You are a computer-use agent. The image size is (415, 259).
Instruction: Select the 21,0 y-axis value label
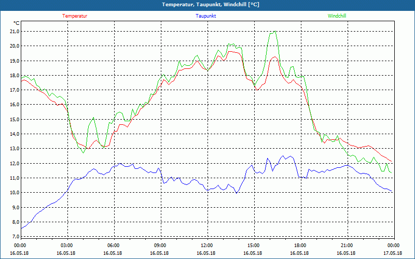(x=14, y=31)
